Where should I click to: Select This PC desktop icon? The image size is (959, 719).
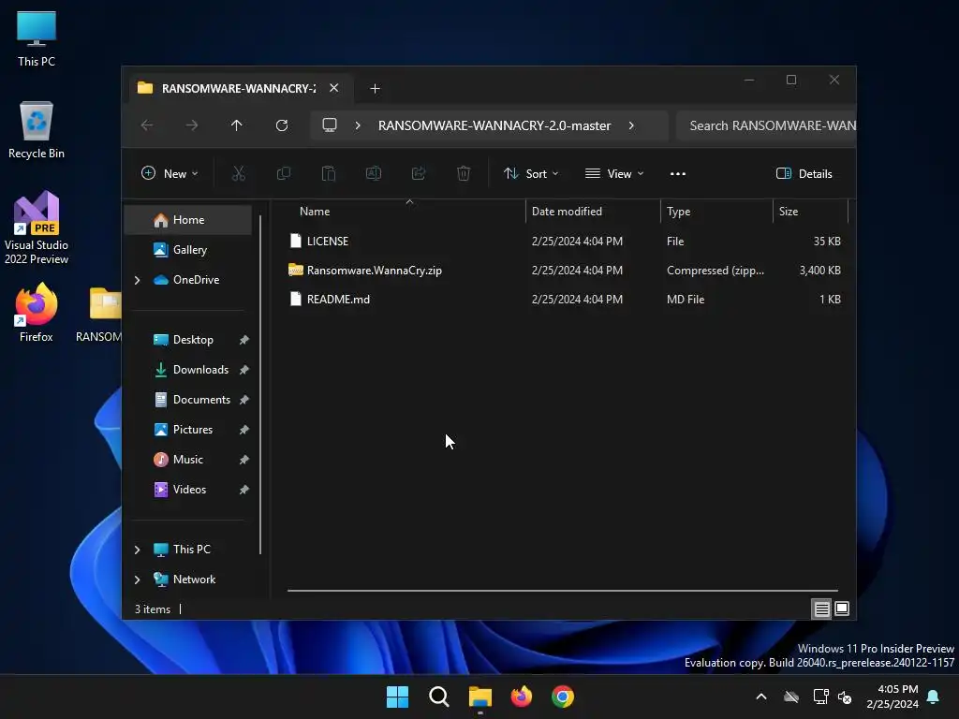click(37, 38)
